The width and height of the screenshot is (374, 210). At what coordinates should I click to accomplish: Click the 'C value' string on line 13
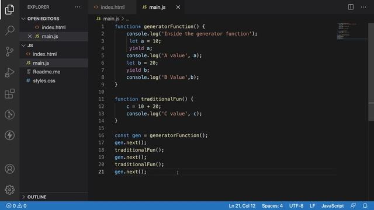tap(175, 114)
